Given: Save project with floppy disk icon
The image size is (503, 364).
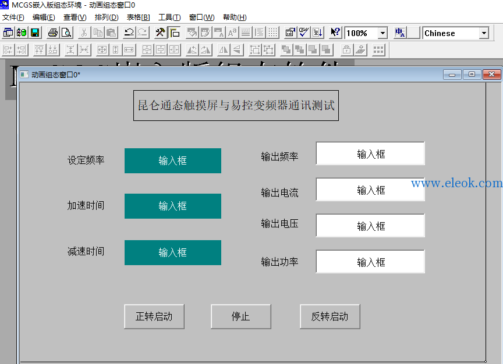Looking at the screenshot, I should click(x=35, y=33).
